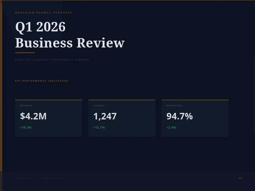This screenshot has width=255, height=191.
Task: Select the "$4.2M" revenue value
Action: 33,116
